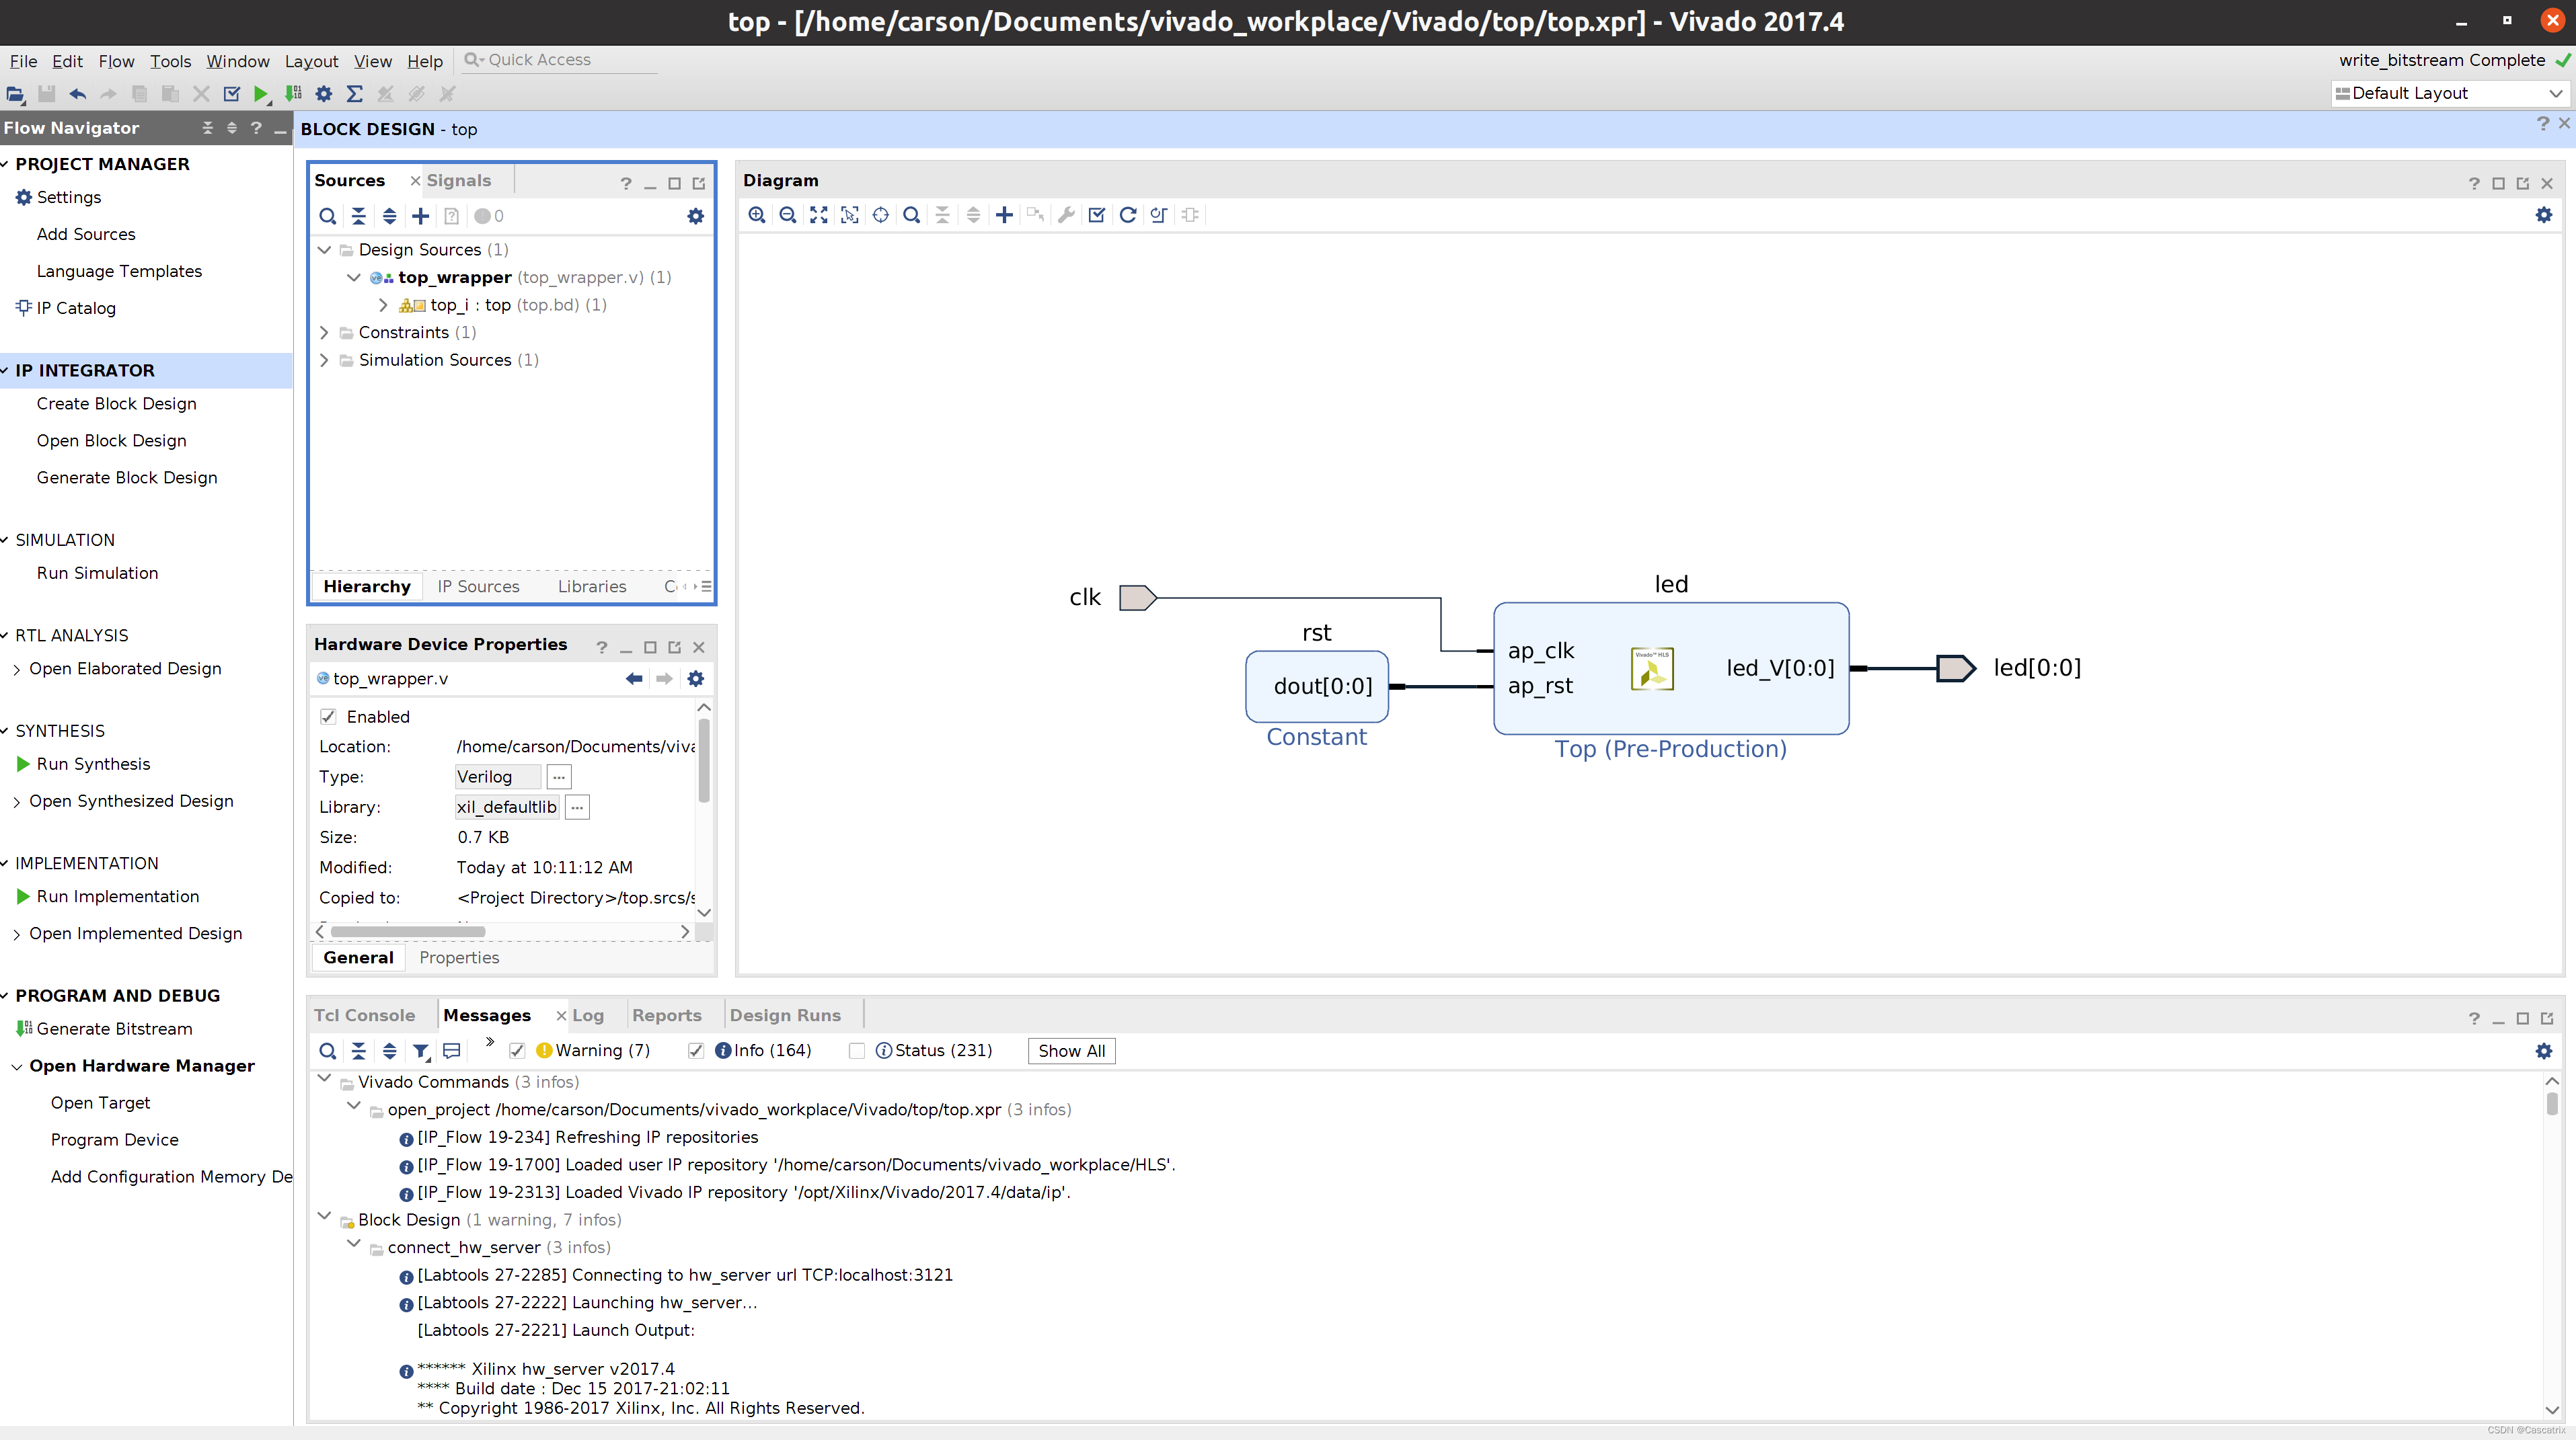This screenshot has width=2576, height=1440.
Task: Zoom out on the Diagram
Action: [788, 215]
